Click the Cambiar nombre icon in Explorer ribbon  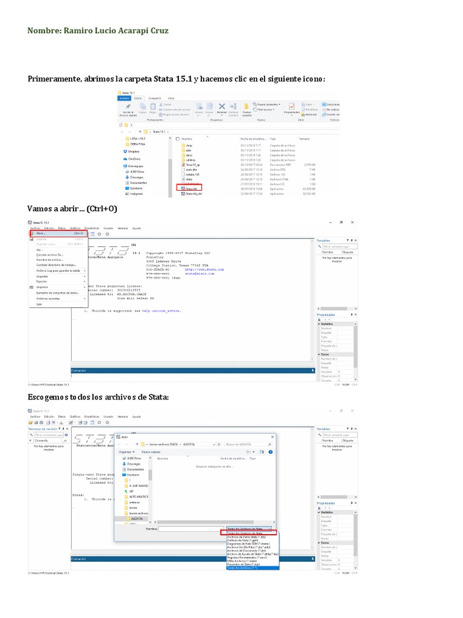pos(233,106)
